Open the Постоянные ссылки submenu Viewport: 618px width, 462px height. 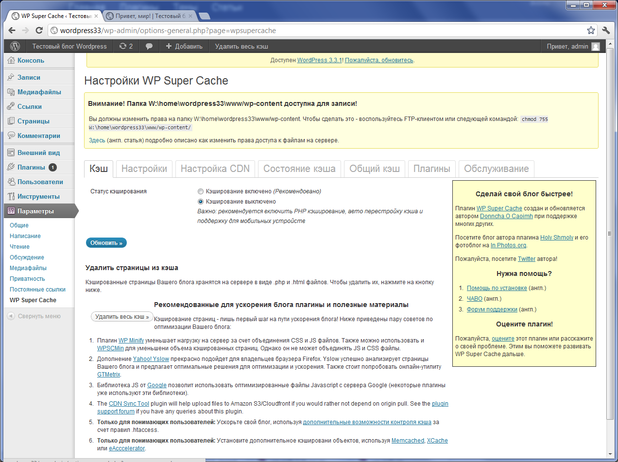point(37,290)
